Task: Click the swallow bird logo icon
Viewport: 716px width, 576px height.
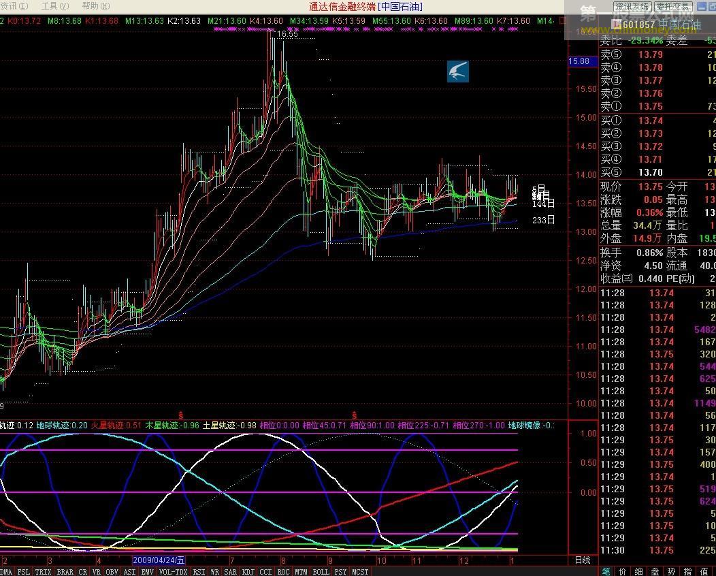Action: pyautogui.click(x=458, y=71)
